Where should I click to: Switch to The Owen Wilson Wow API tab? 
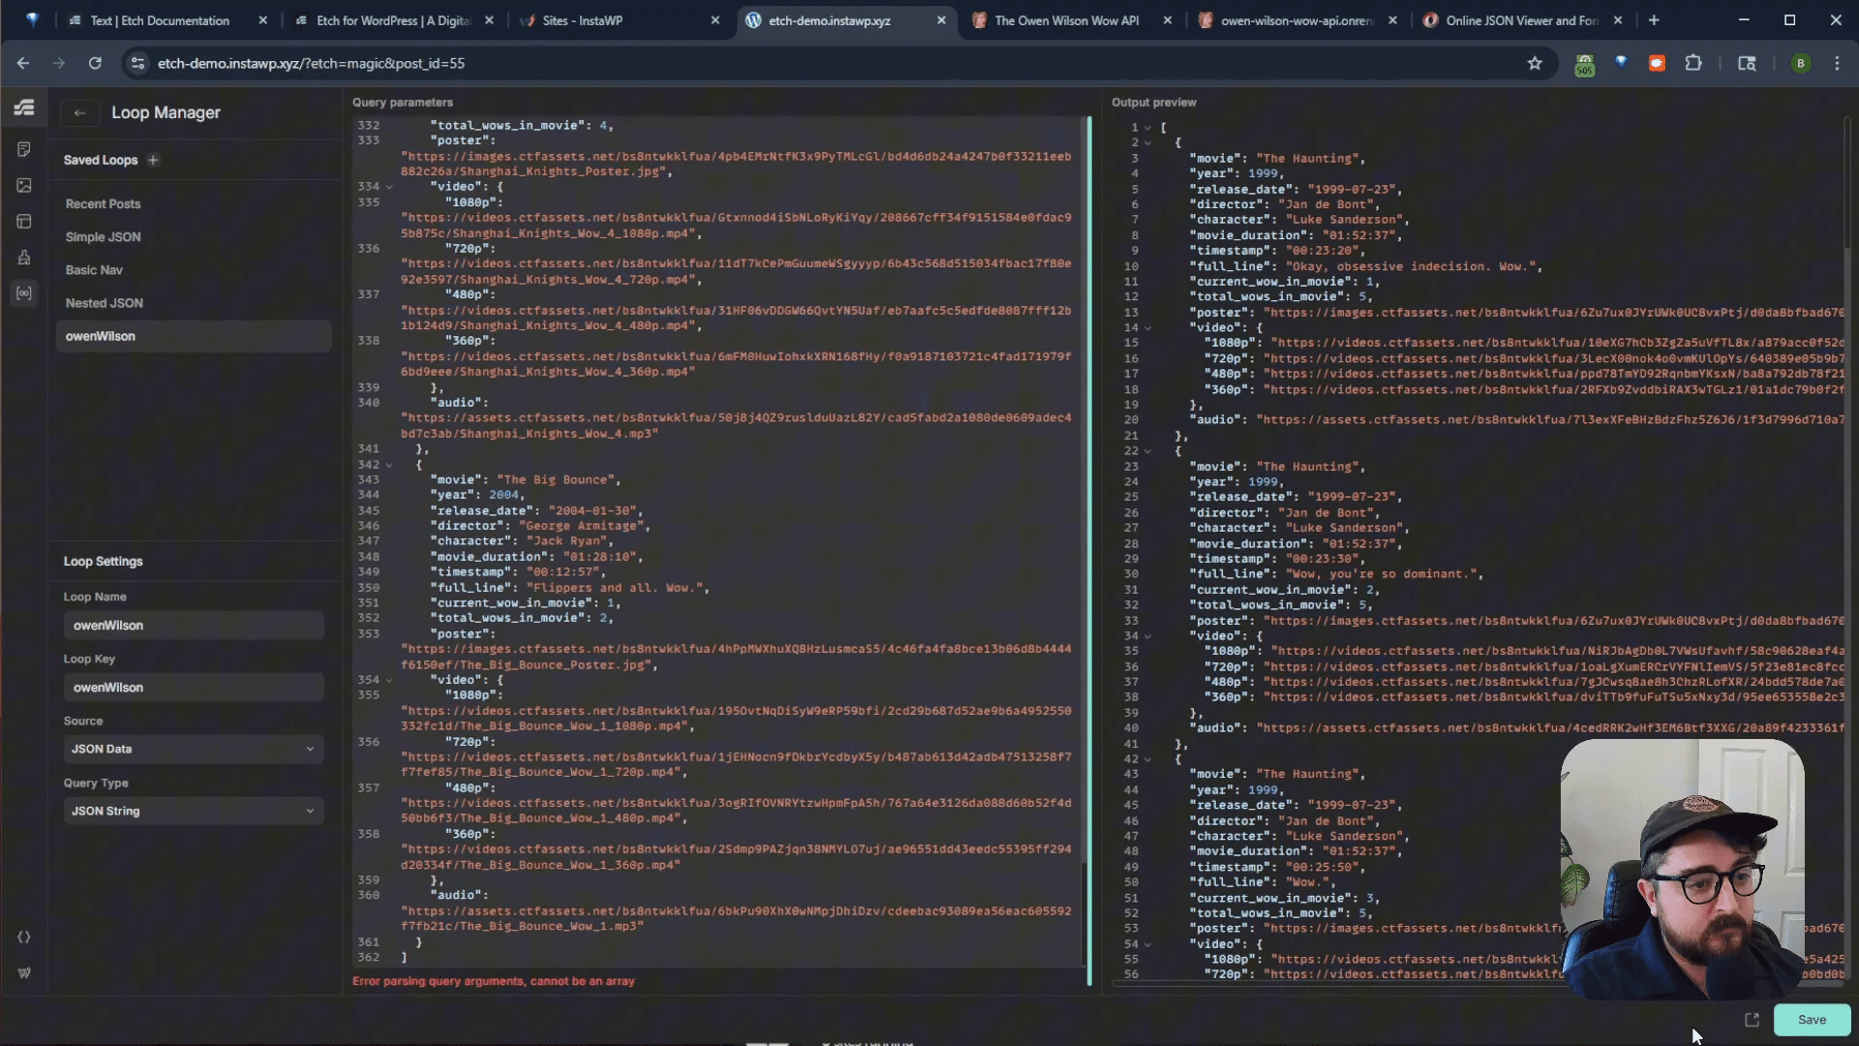(x=1066, y=20)
